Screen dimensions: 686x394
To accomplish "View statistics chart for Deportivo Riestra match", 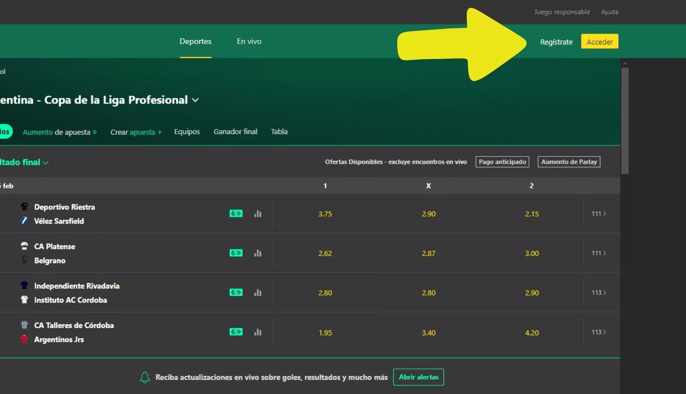I will (x=258, y=214).
